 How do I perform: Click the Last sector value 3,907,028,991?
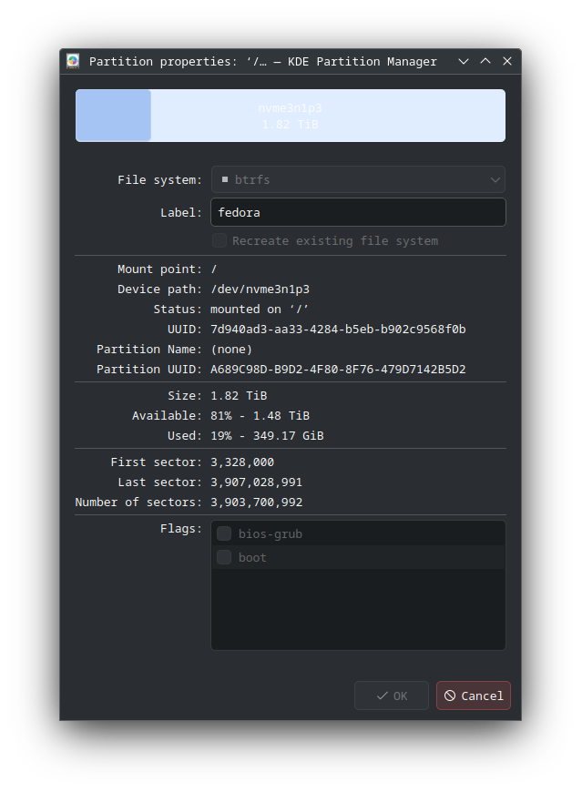tap(257, 482)
